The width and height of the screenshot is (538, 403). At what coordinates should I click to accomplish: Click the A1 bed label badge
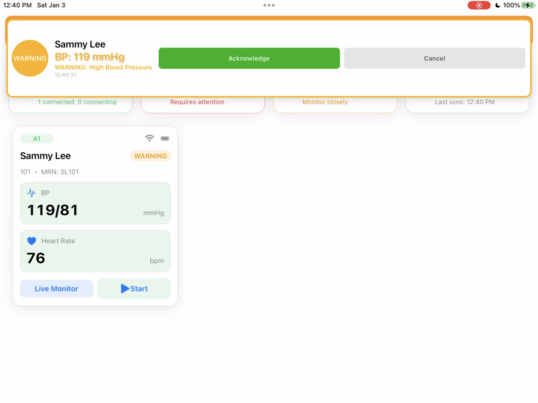[37, 139]
